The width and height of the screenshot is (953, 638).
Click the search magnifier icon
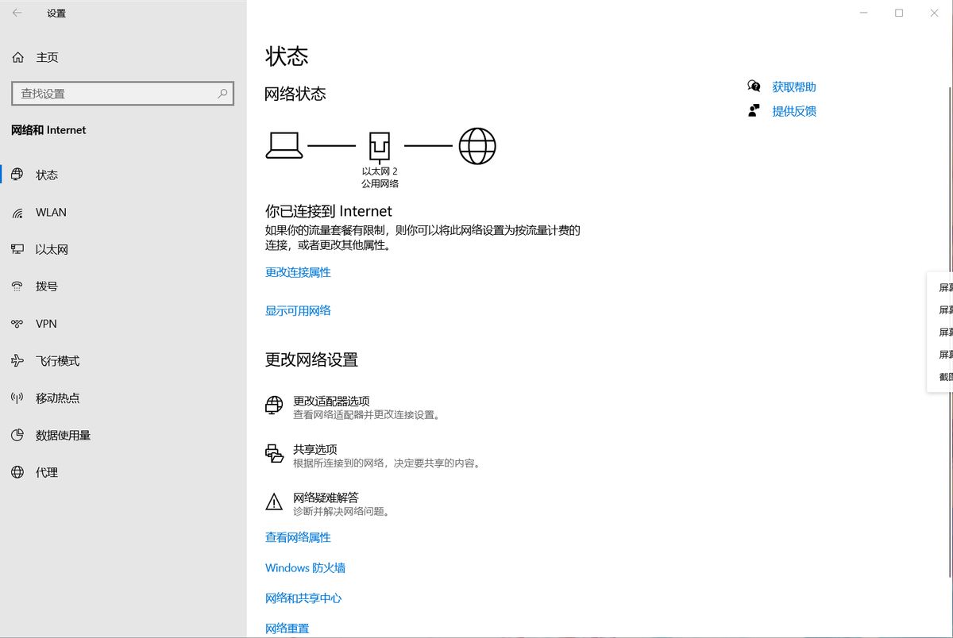223,93
